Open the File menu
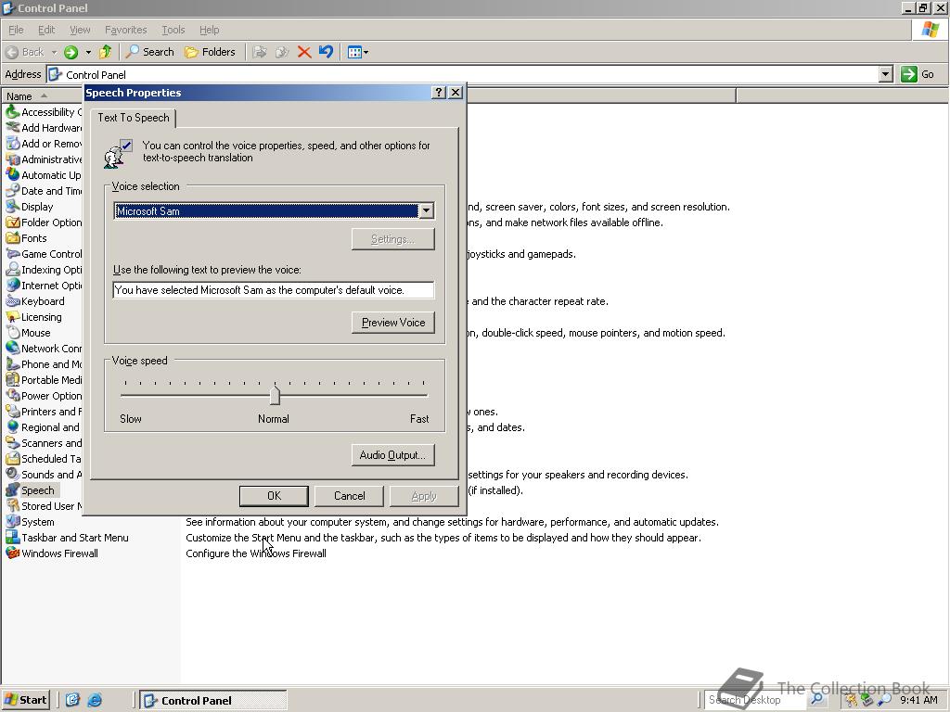This screenshot has height=712, width=950. pos(16,30)
